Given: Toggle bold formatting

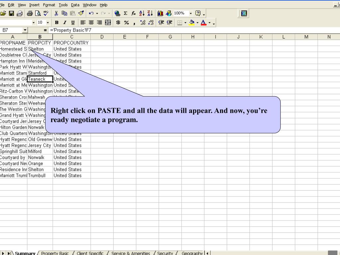Looking at the screenshot, I should point(56,22).
